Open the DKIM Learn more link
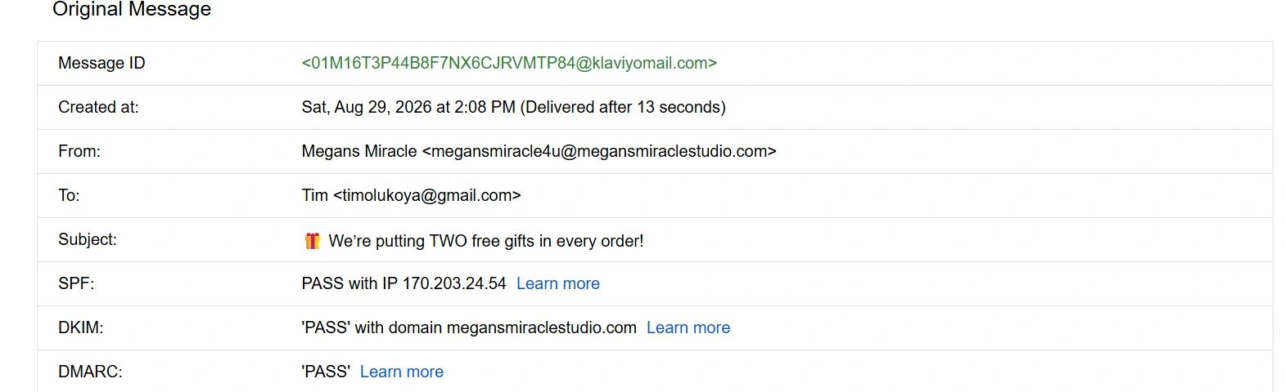 coord(688,327)
